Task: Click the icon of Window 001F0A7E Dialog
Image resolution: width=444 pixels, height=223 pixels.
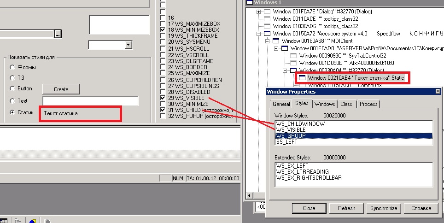Action: [x=268, y=12]
